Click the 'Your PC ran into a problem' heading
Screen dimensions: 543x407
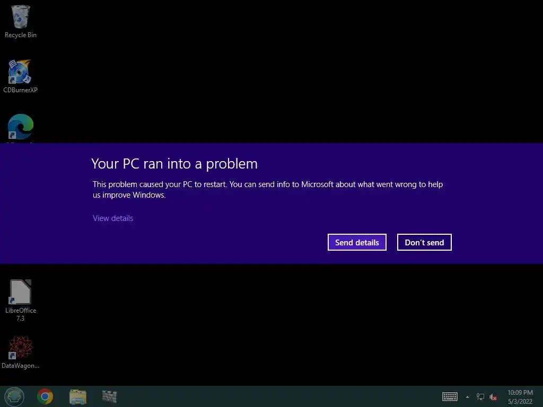174,164
